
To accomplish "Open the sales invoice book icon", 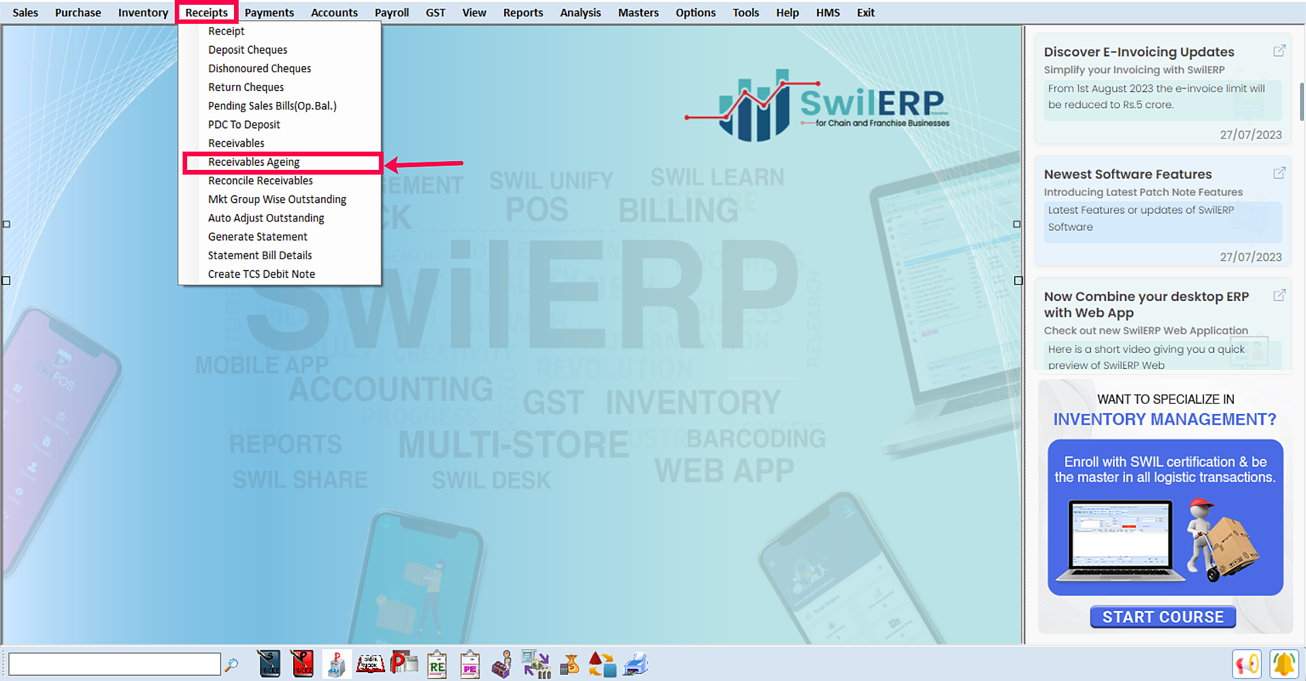I will pyautogui.click(x=269, y=664).
